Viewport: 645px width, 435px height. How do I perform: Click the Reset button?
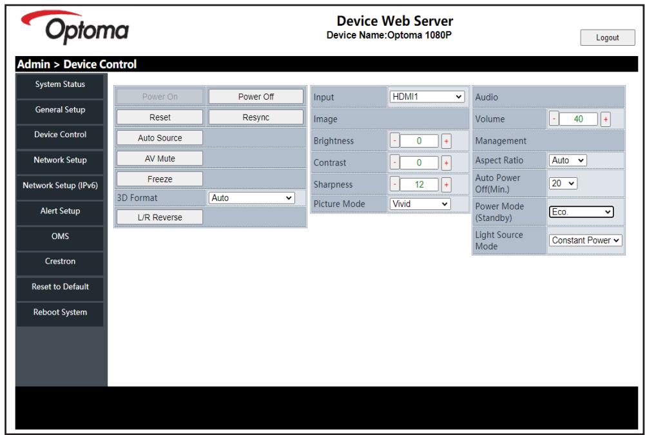160,117
